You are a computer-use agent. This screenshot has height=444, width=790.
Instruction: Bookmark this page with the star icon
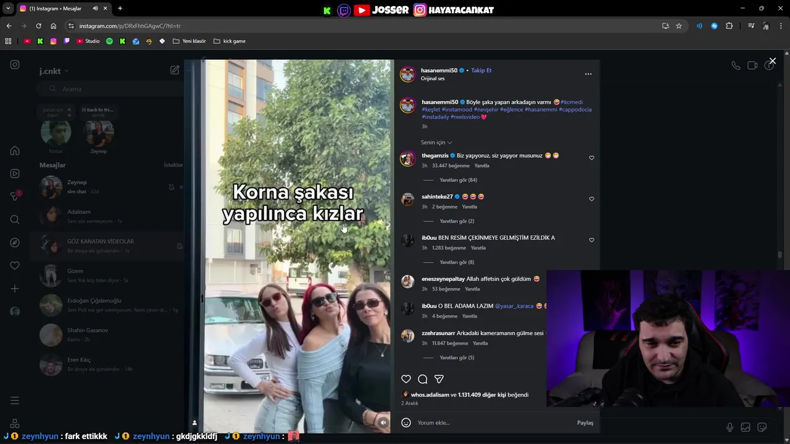(679, 26)
